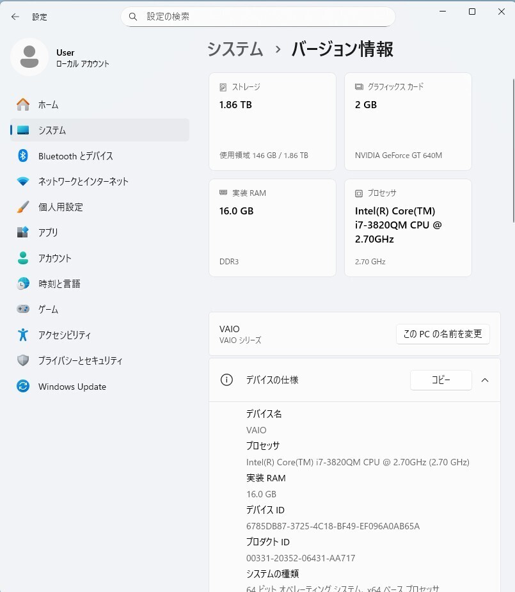Click the NVIDIA GeForce GT 640M text
The height and width of the screenshot is (592, 515).
(x=399, y=155)
